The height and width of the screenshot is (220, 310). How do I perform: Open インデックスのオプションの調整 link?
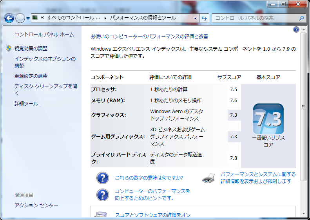click(x=45, y=62)
